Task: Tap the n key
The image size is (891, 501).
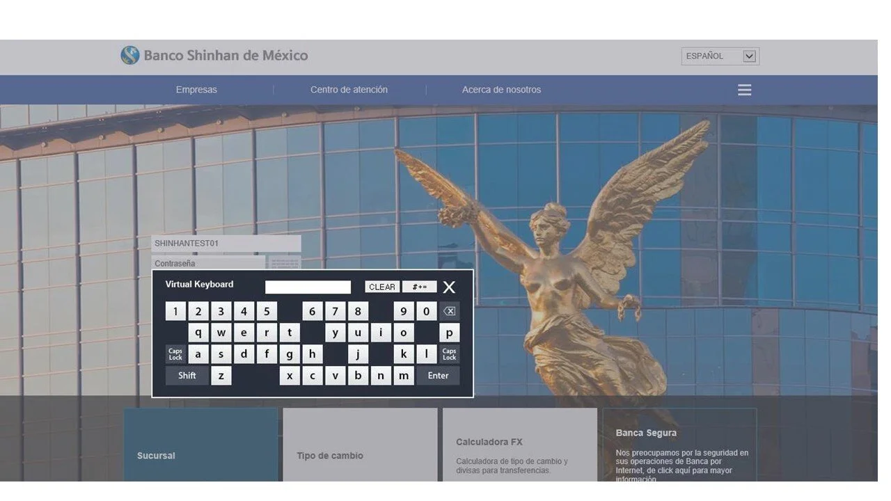Action: (x=381, y=376)
